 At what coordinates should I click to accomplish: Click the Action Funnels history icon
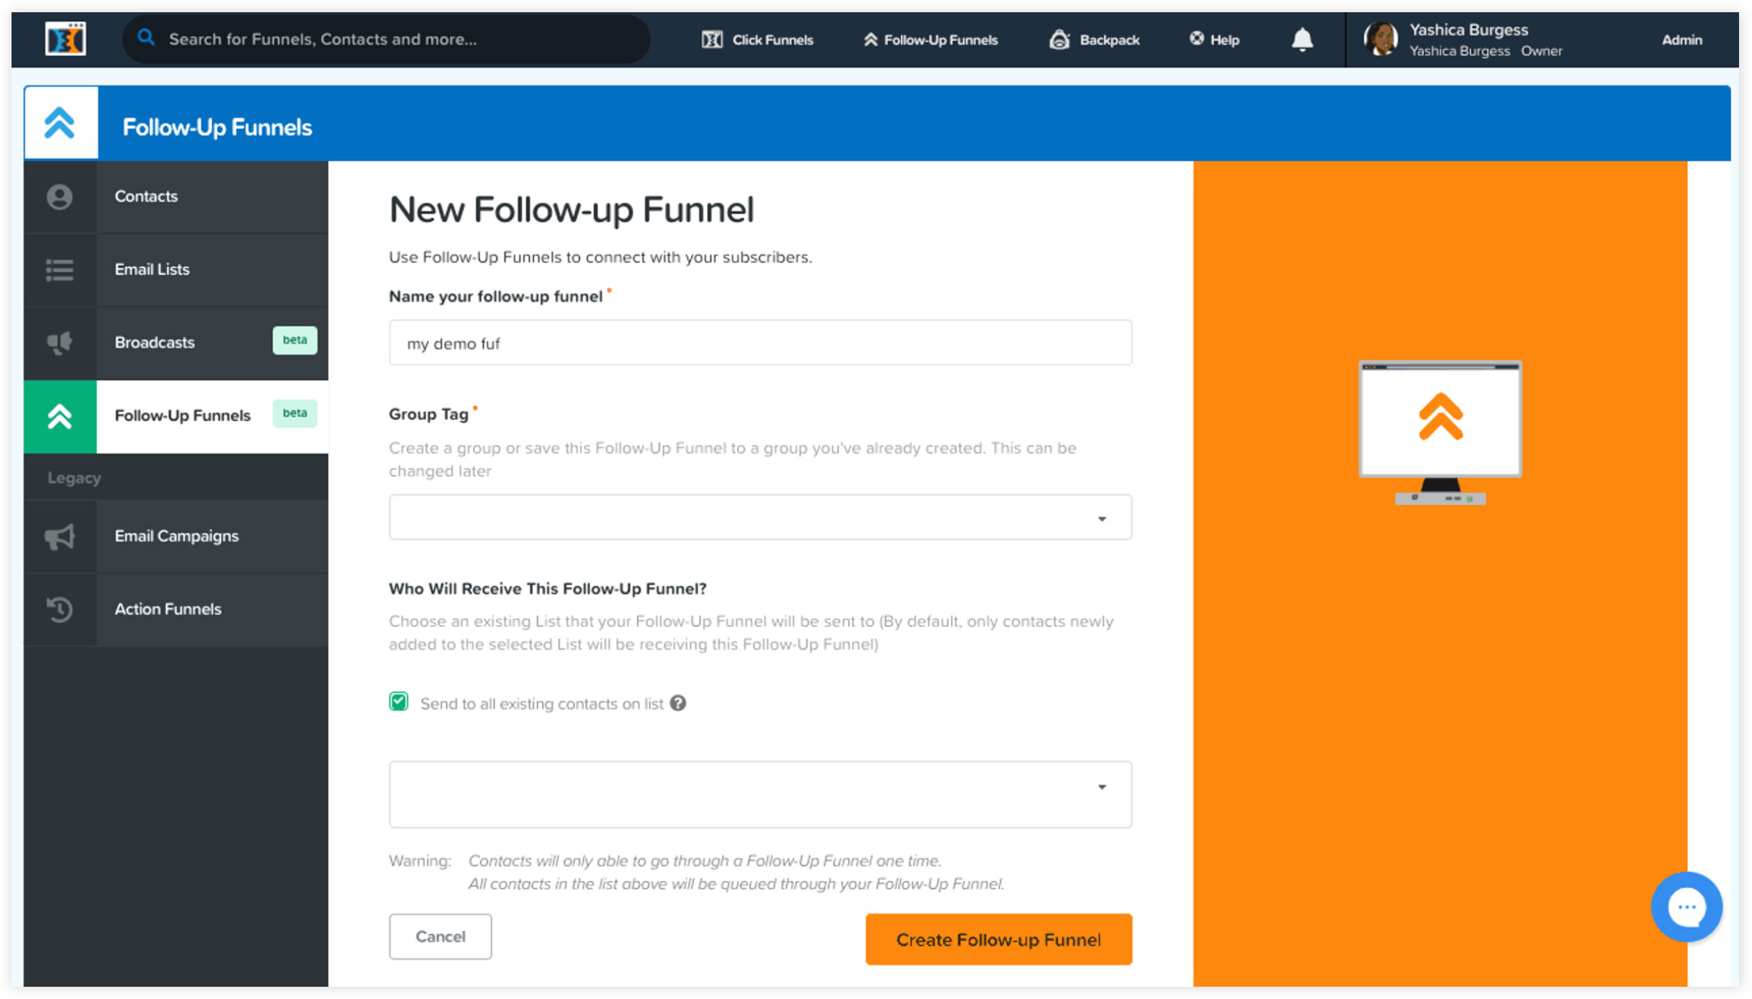60,609
